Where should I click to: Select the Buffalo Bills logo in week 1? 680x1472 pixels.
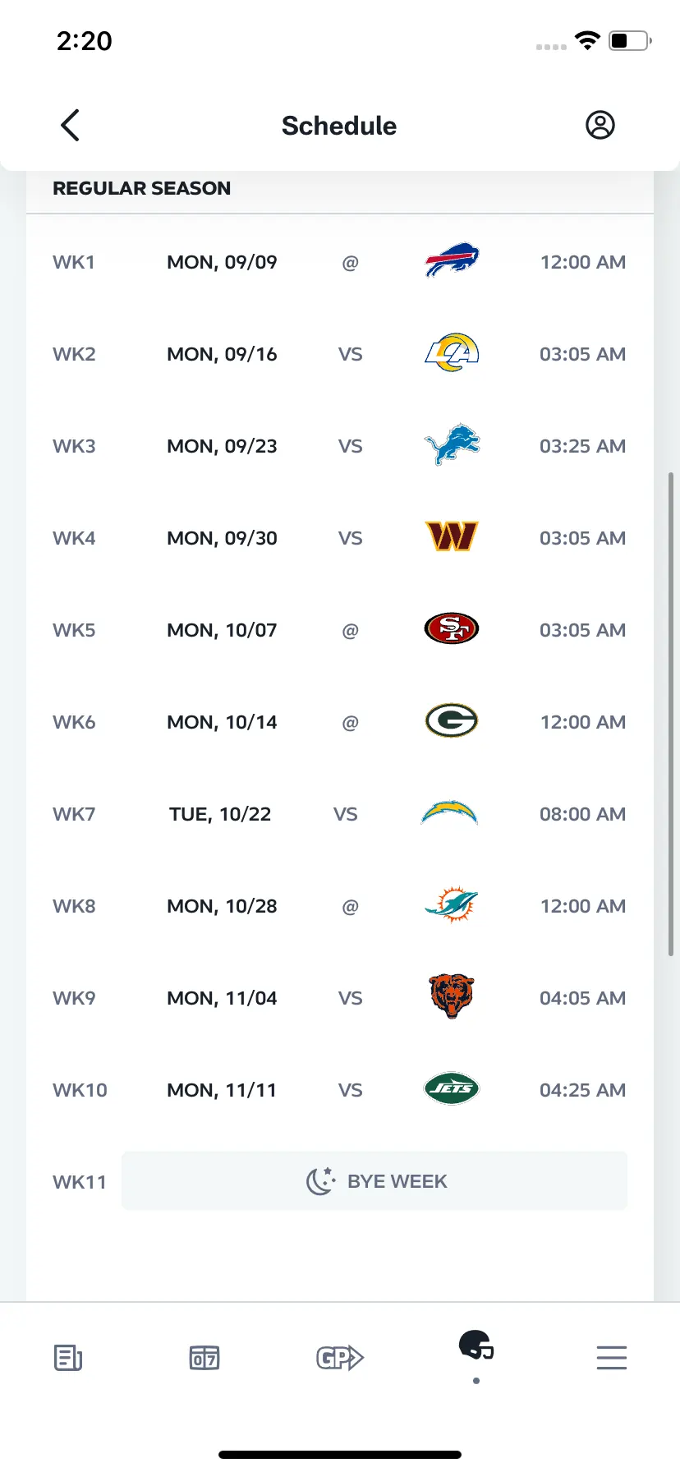click(x=452, y=261)
